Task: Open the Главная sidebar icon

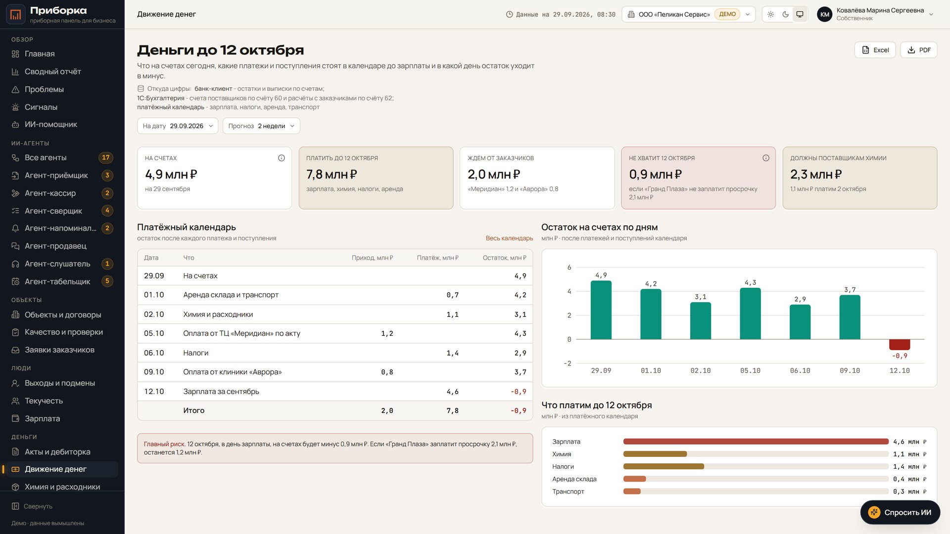Action: click(x=15, y=54)
